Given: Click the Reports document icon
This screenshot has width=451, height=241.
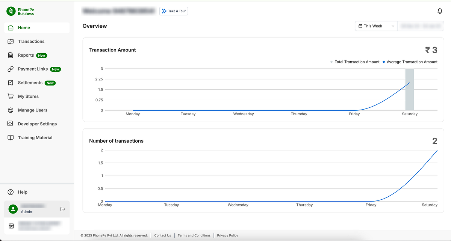Looking at the screenshot, I should point(11,55).
